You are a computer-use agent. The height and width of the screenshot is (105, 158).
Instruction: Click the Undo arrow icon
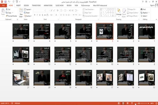(x=9, y=2)
